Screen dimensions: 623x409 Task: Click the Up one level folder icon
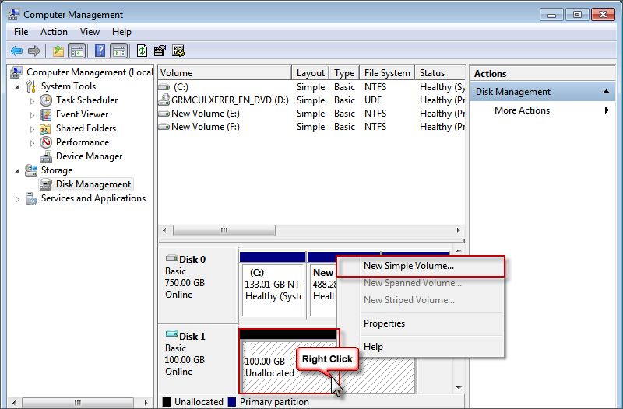[58, 51]
